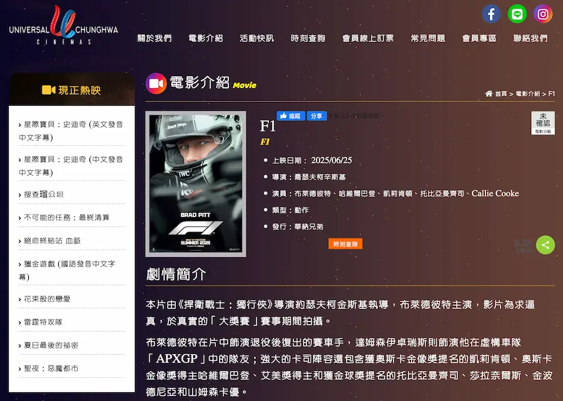The image size is (563, 401).
Task: Click the orange 時刻查詢 button
Action: pyautogui.click(x=345, y=244)
